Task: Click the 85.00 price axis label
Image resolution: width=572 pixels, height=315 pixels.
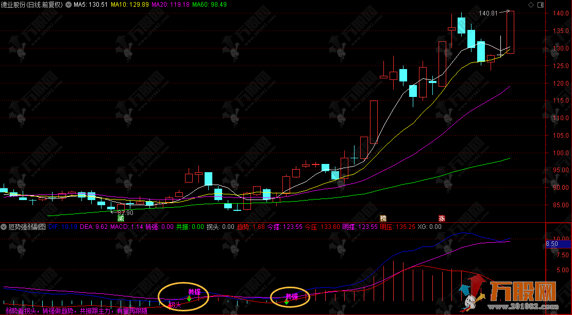Action: click(x=560, y=205)
